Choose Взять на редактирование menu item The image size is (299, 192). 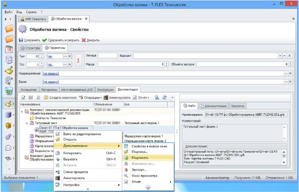[x=87, y=134]
